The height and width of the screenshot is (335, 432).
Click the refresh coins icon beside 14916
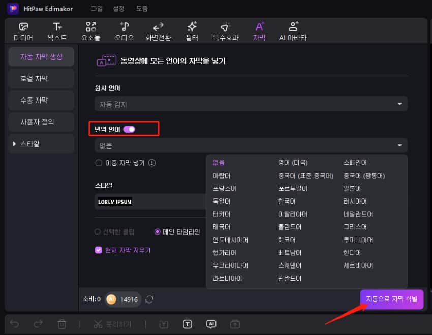point(149,299)
